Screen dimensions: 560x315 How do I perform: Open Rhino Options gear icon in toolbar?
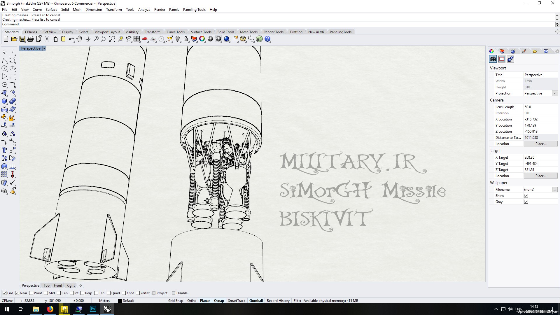243,39
